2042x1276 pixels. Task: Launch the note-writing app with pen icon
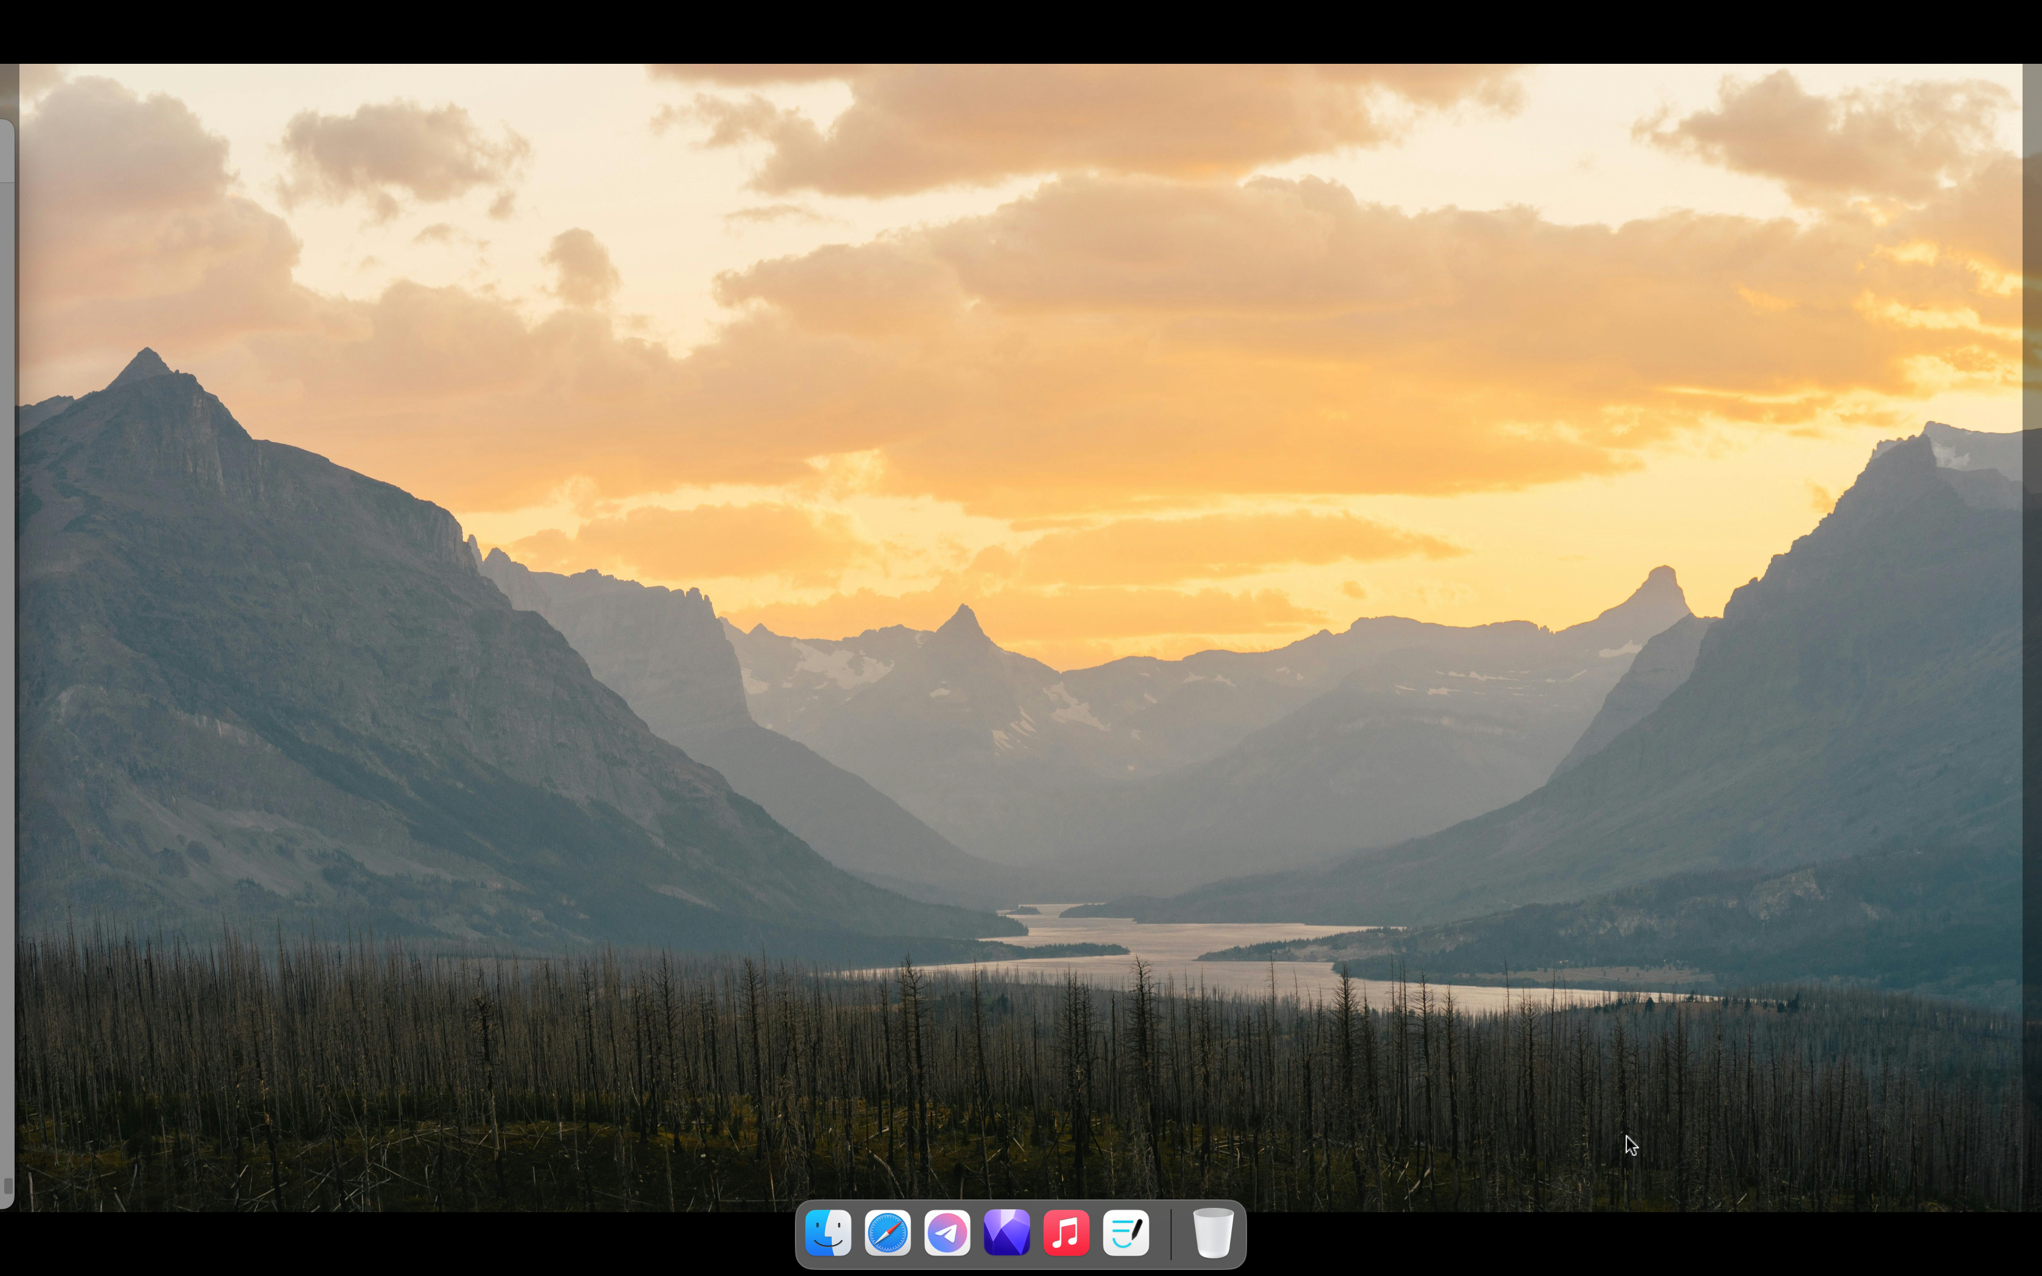1127,1233
